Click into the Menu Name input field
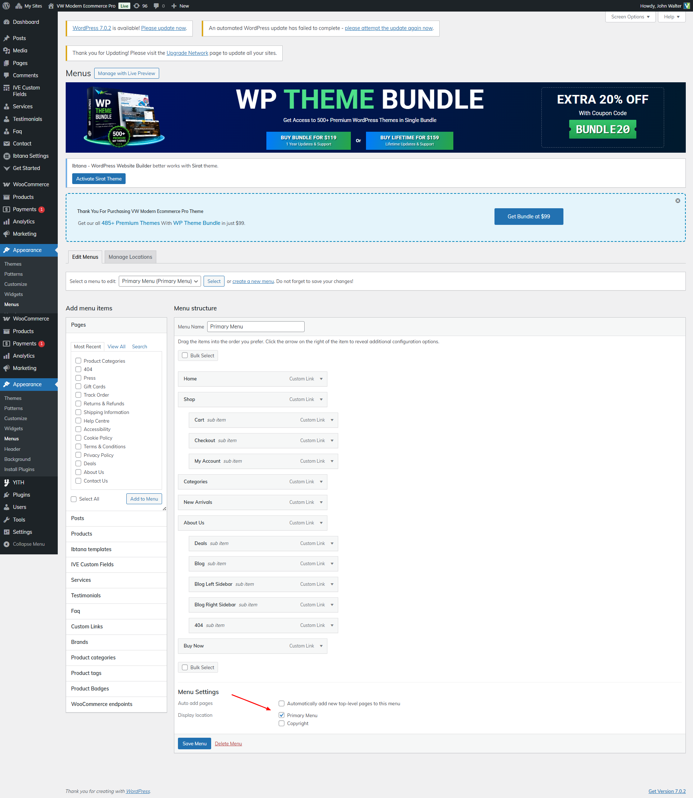693x798 pixels. pyautogui.click(x=256, y=327)
